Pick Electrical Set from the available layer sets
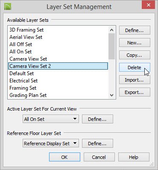Image resolution: width=158 pixels, height=170 pixels. (x=23, y=81)
